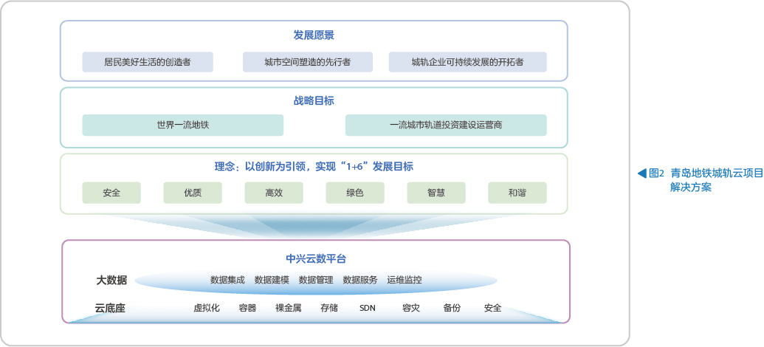The width and height of the screenshot is (764, 347).
Task: Select the 居民美好生活的创造者 box
Action: pyautogui.click(x=148, y=62)
